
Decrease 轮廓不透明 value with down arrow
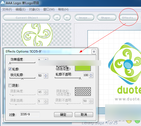tap(91, 77)
